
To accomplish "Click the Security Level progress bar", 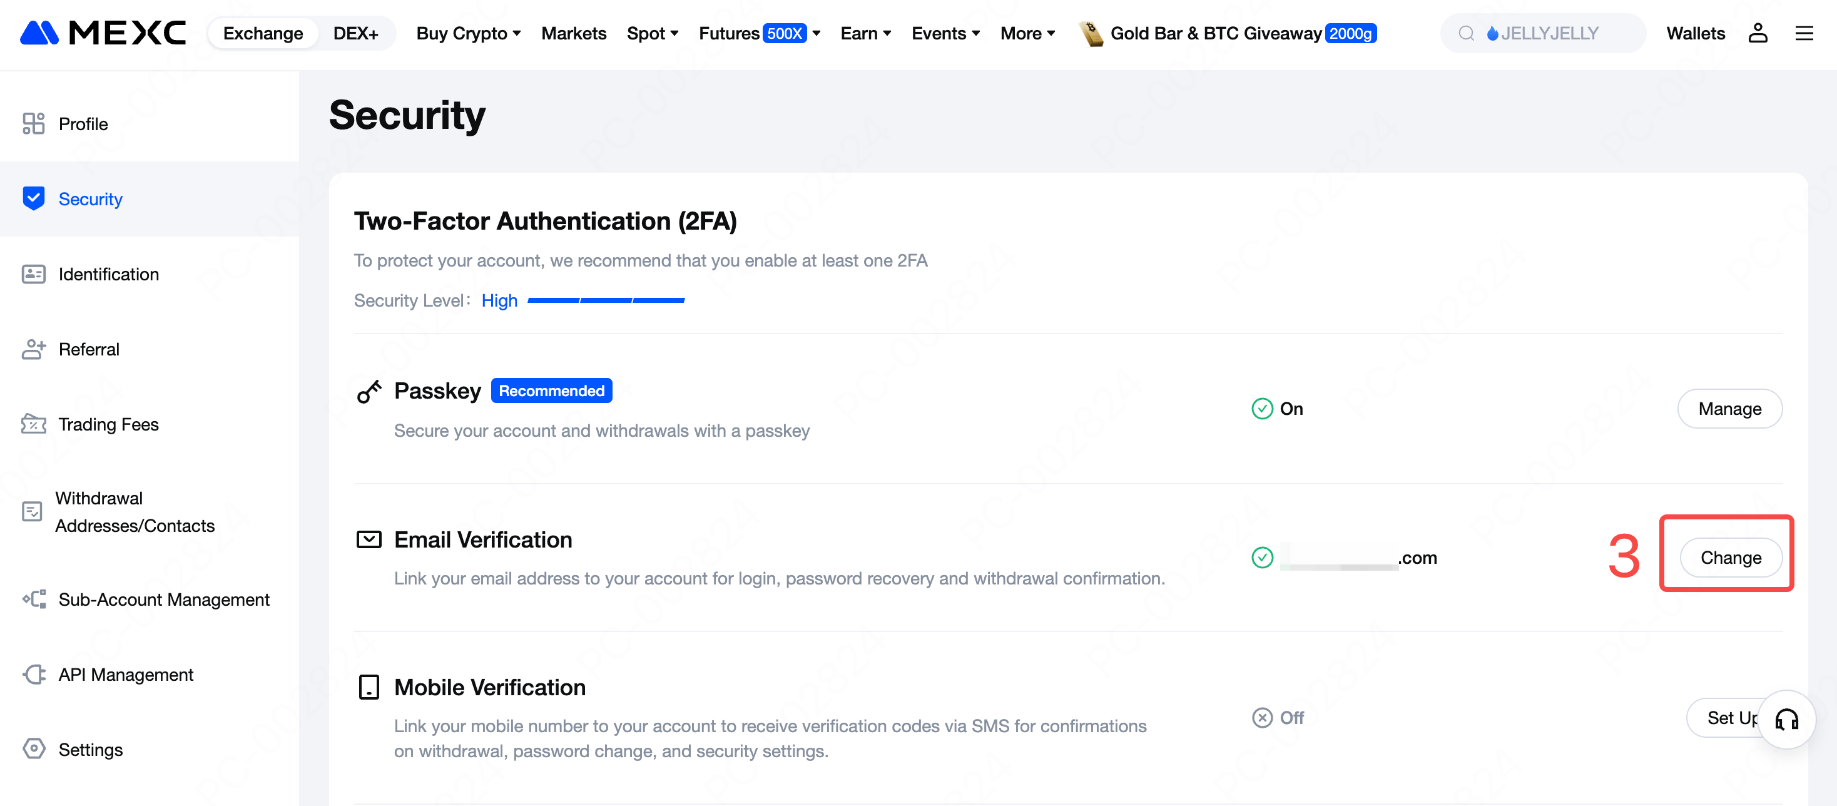I will [x=606, y=300].
